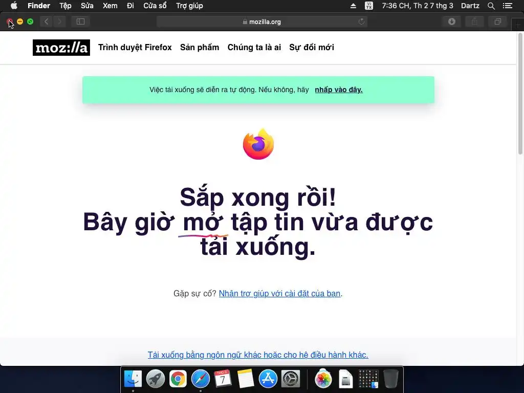Screen dimensions: 524x393
Task: Open the disk image file in Dock
Action: (x=345, y=379)
